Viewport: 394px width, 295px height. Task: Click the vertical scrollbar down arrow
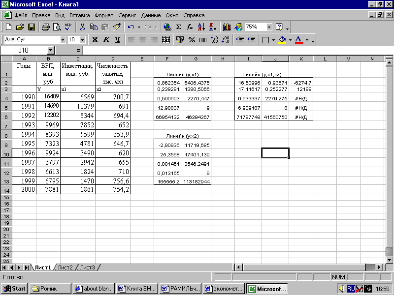(389, 260)
